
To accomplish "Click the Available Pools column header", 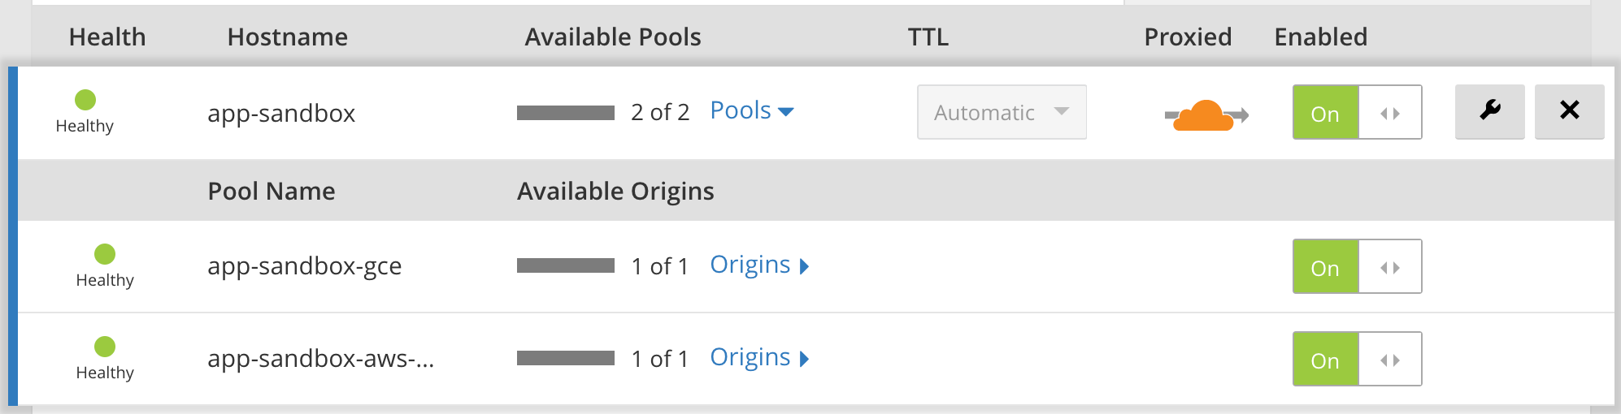I will tap(613, 37).
